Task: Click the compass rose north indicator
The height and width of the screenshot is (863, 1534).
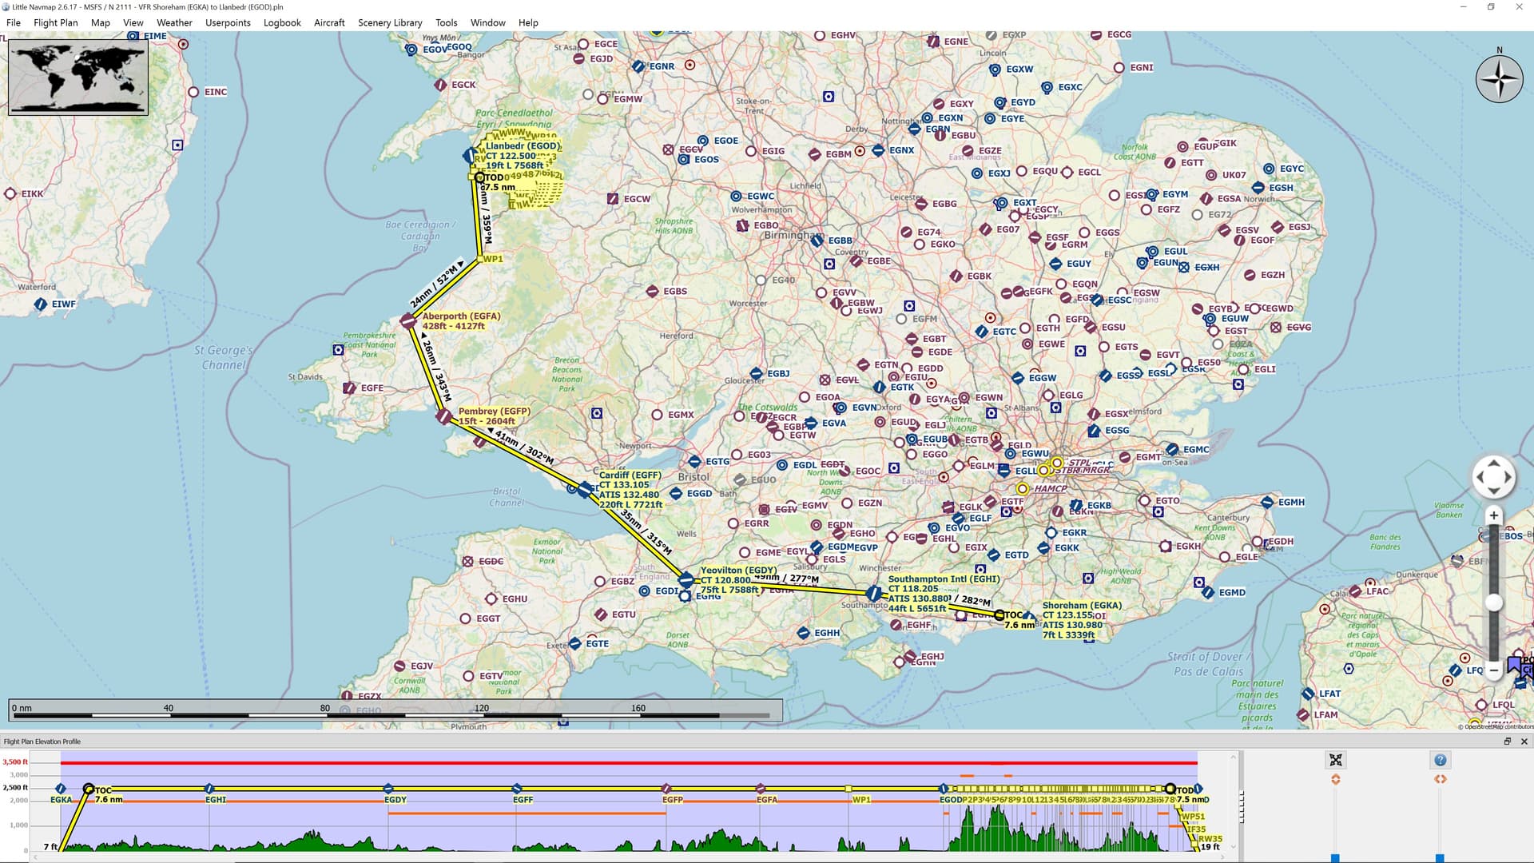Action: [x=1499, y=78]
